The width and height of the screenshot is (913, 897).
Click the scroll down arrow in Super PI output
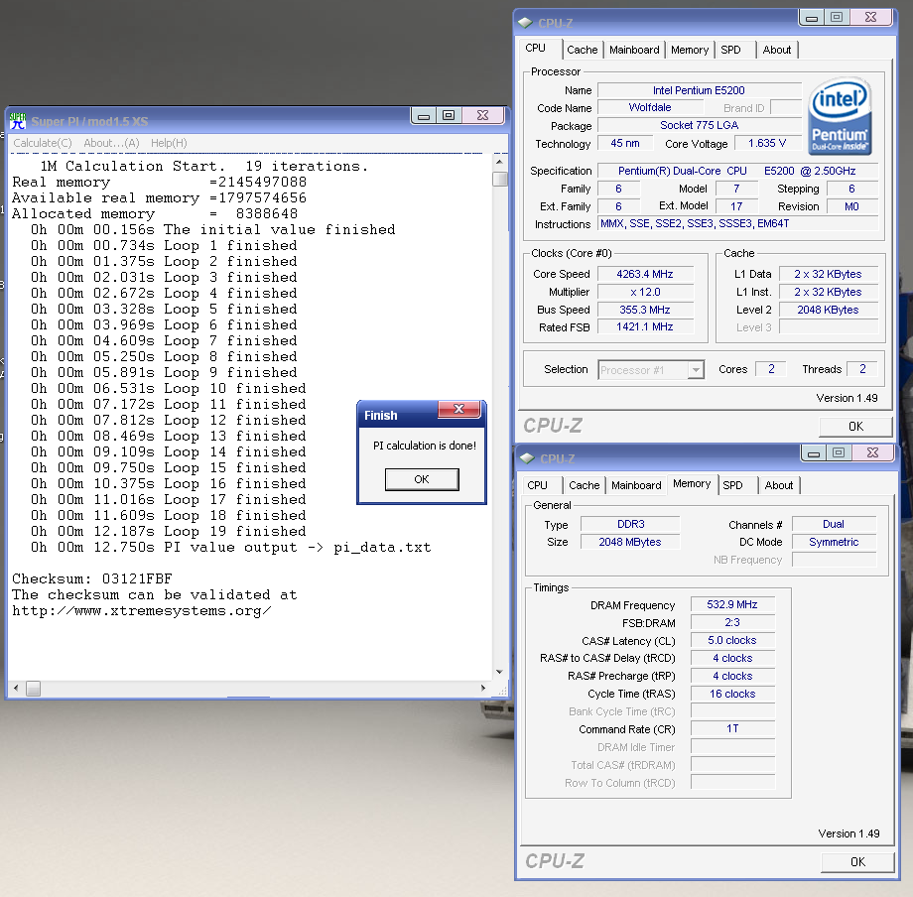point(499,672)
